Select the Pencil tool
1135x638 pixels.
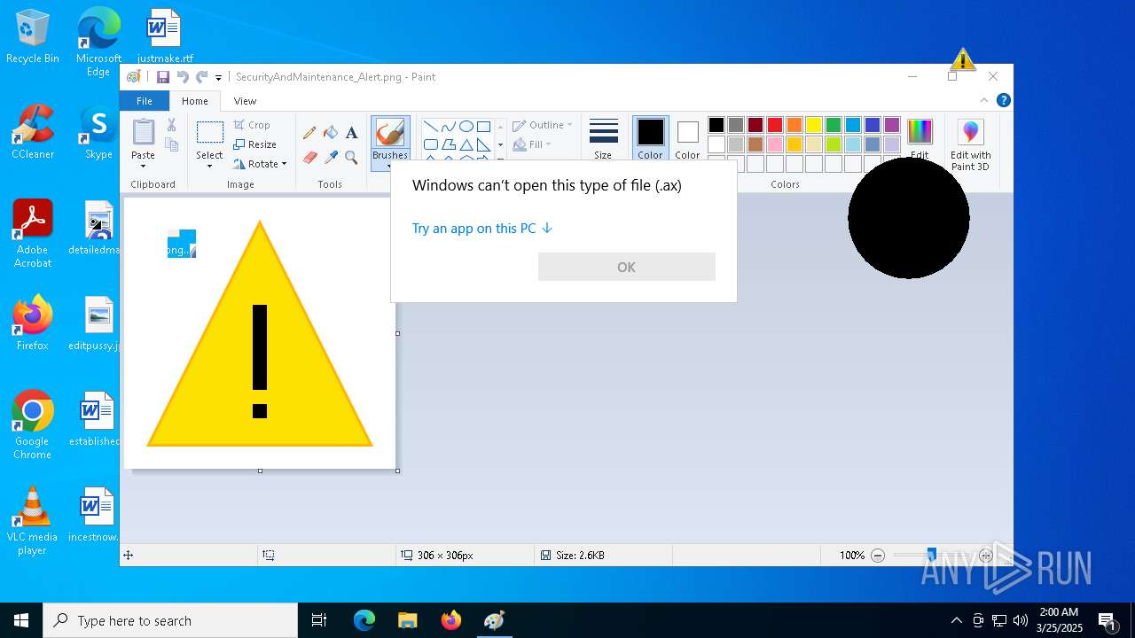click(x=309, y=133)
